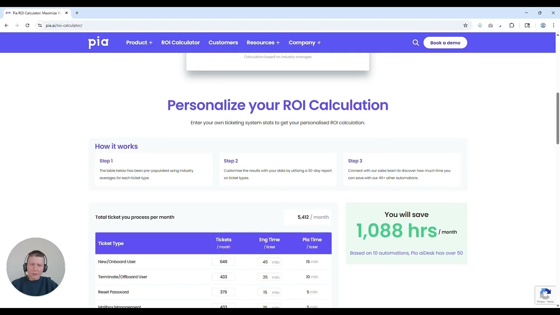Click the 'Personalize your ROI Calculation' heading
This screenshot has width=560, height=315.
point(278,105)
